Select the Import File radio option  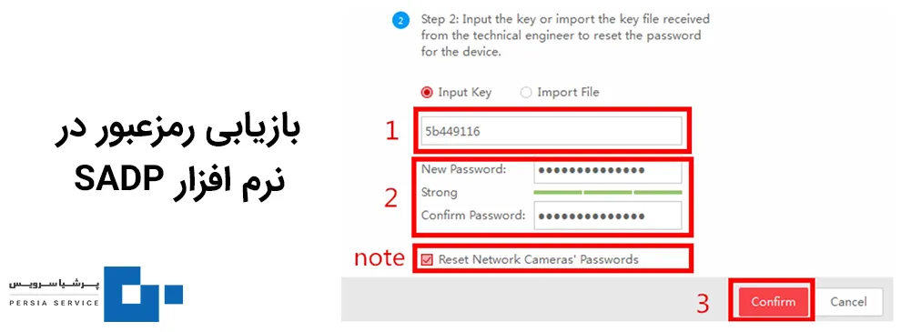526,93
